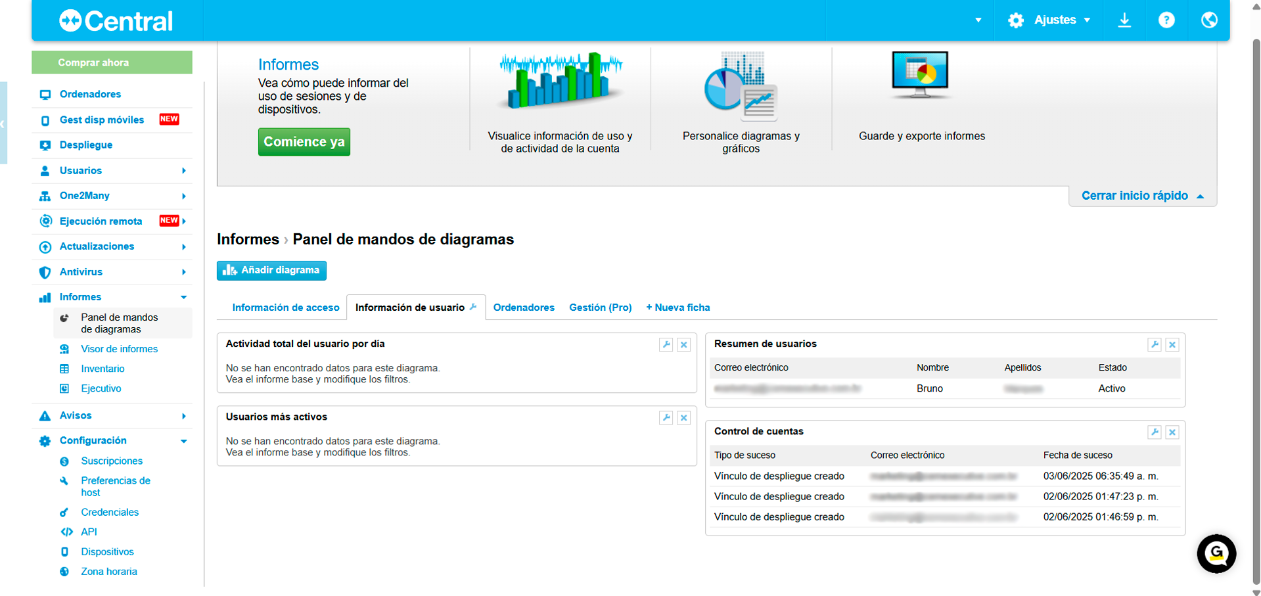Click the Añadir diagrama button
The height and width of the screenshot is (596, 1261).
pos(271,270)
